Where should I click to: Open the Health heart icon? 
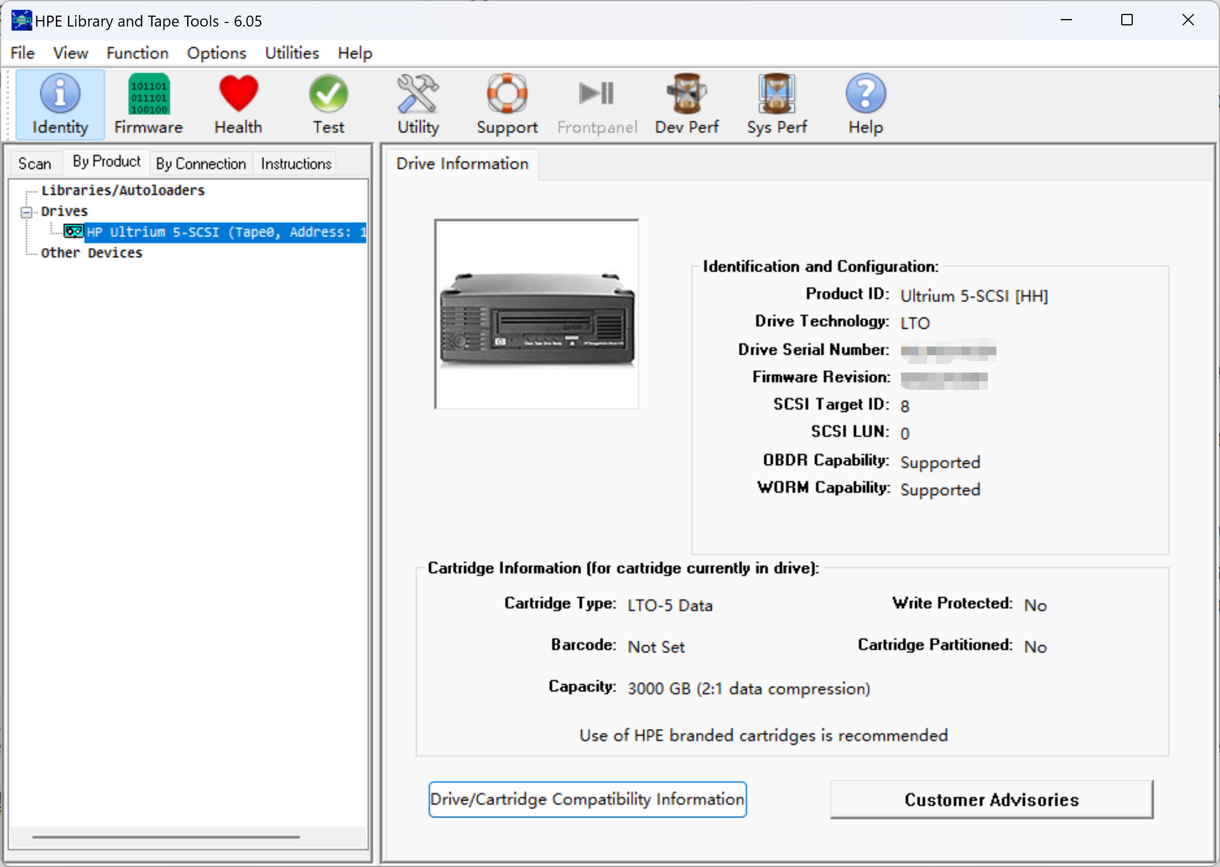coord(238,105)
